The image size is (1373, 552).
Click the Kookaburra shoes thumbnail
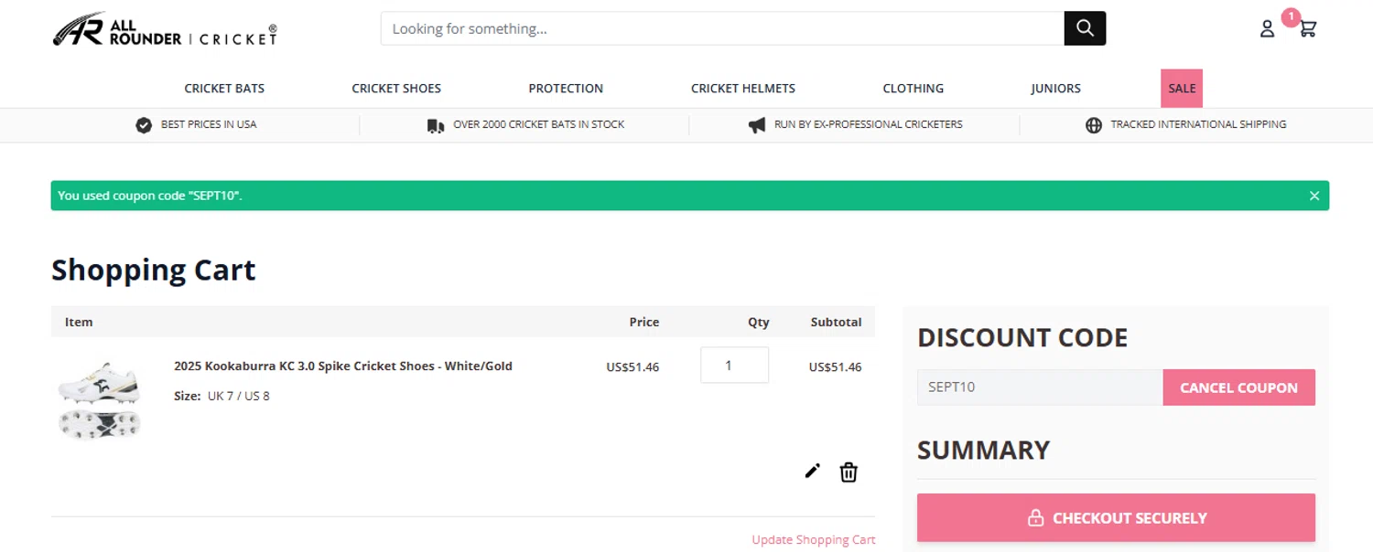pyautogui.click(x=99, y=400)
